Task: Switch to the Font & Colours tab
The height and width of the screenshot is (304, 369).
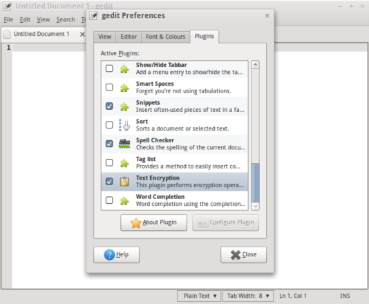Action: [165, 37]
